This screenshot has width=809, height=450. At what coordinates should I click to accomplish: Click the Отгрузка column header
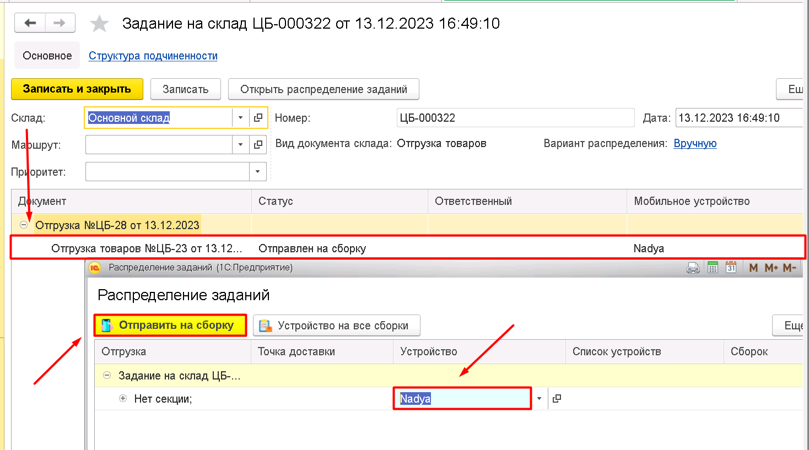coord(173,351)
